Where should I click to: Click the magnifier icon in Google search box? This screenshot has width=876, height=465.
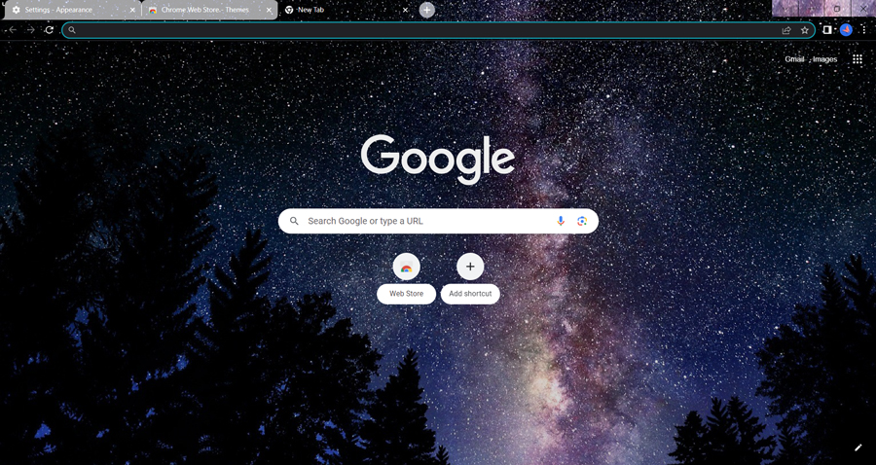click(x=294, y=221)
